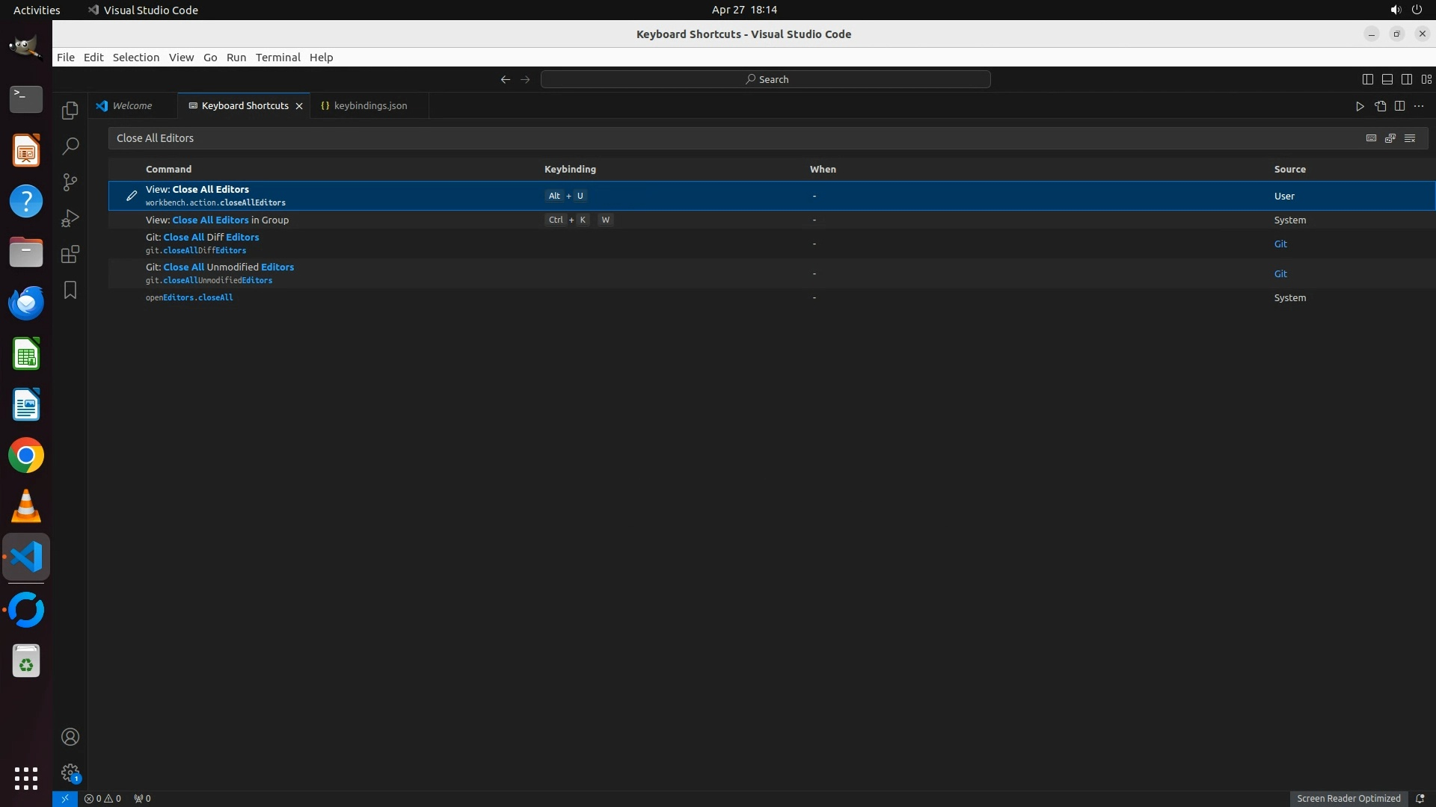Toggle the bottom Panel layout button
Image resolution: width=1436 pixels, height=807 pixels.
pyautogui.click(x=1387, y=79)
